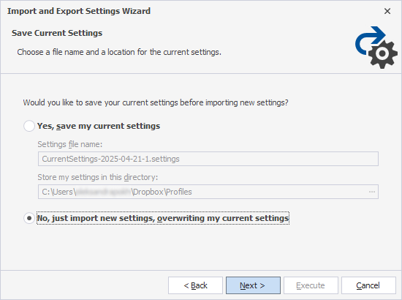Image resolution: width=402 pixels, height=300 pixels.
Task: Go back with the < Back button
Action: [195, 285]
